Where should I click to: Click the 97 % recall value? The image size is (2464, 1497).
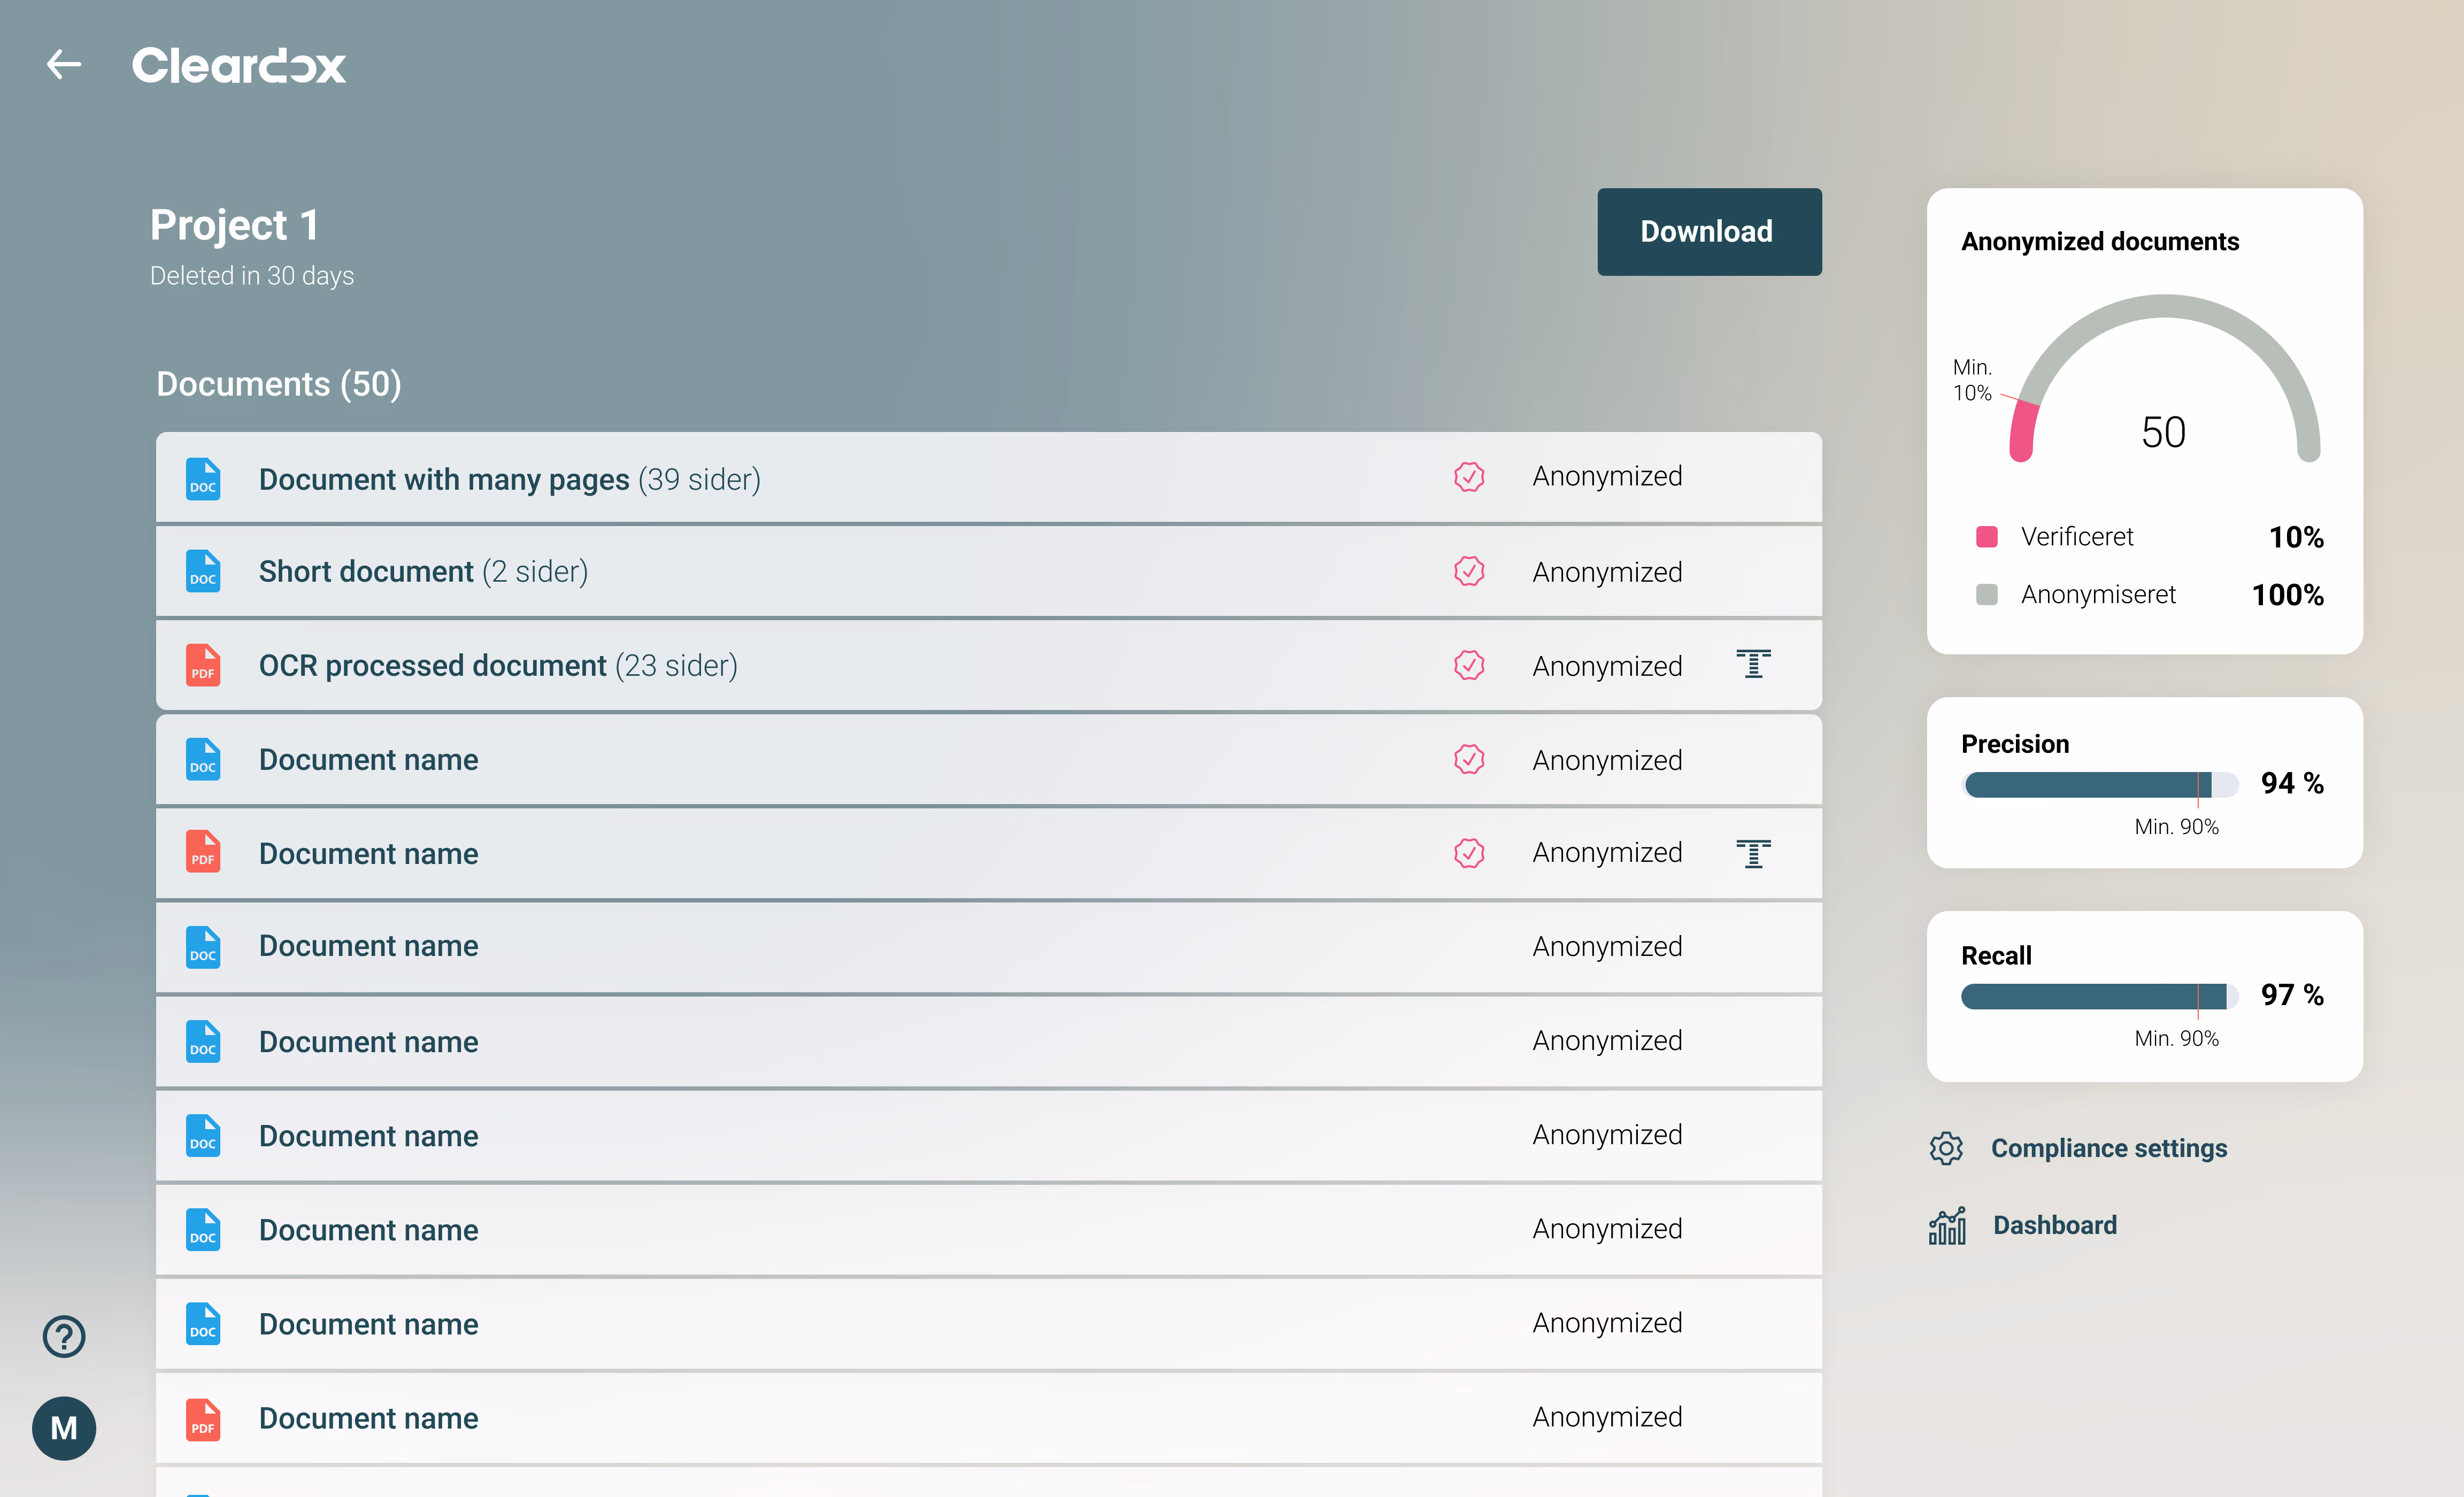[x=2292, y=995]
